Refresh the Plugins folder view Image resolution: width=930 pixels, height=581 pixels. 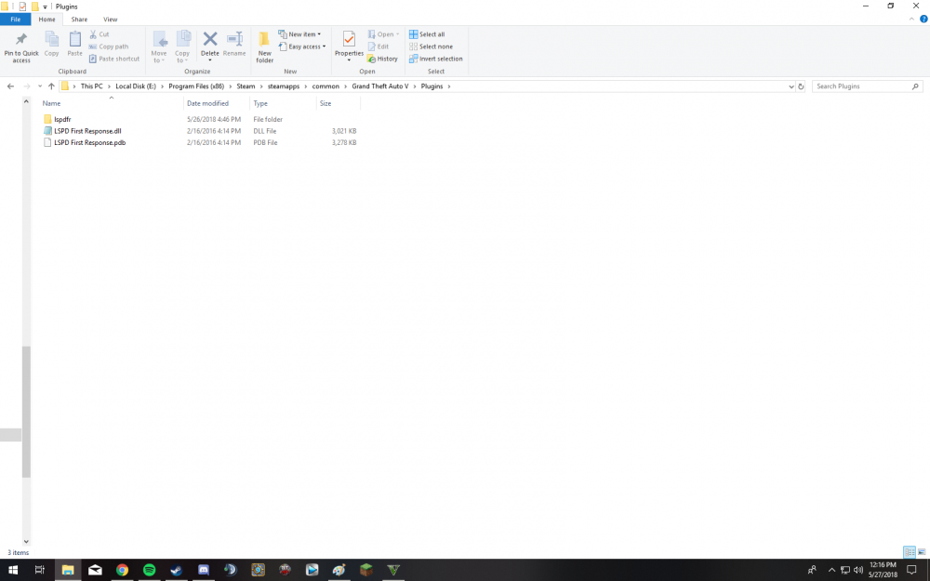pos(801,86)
